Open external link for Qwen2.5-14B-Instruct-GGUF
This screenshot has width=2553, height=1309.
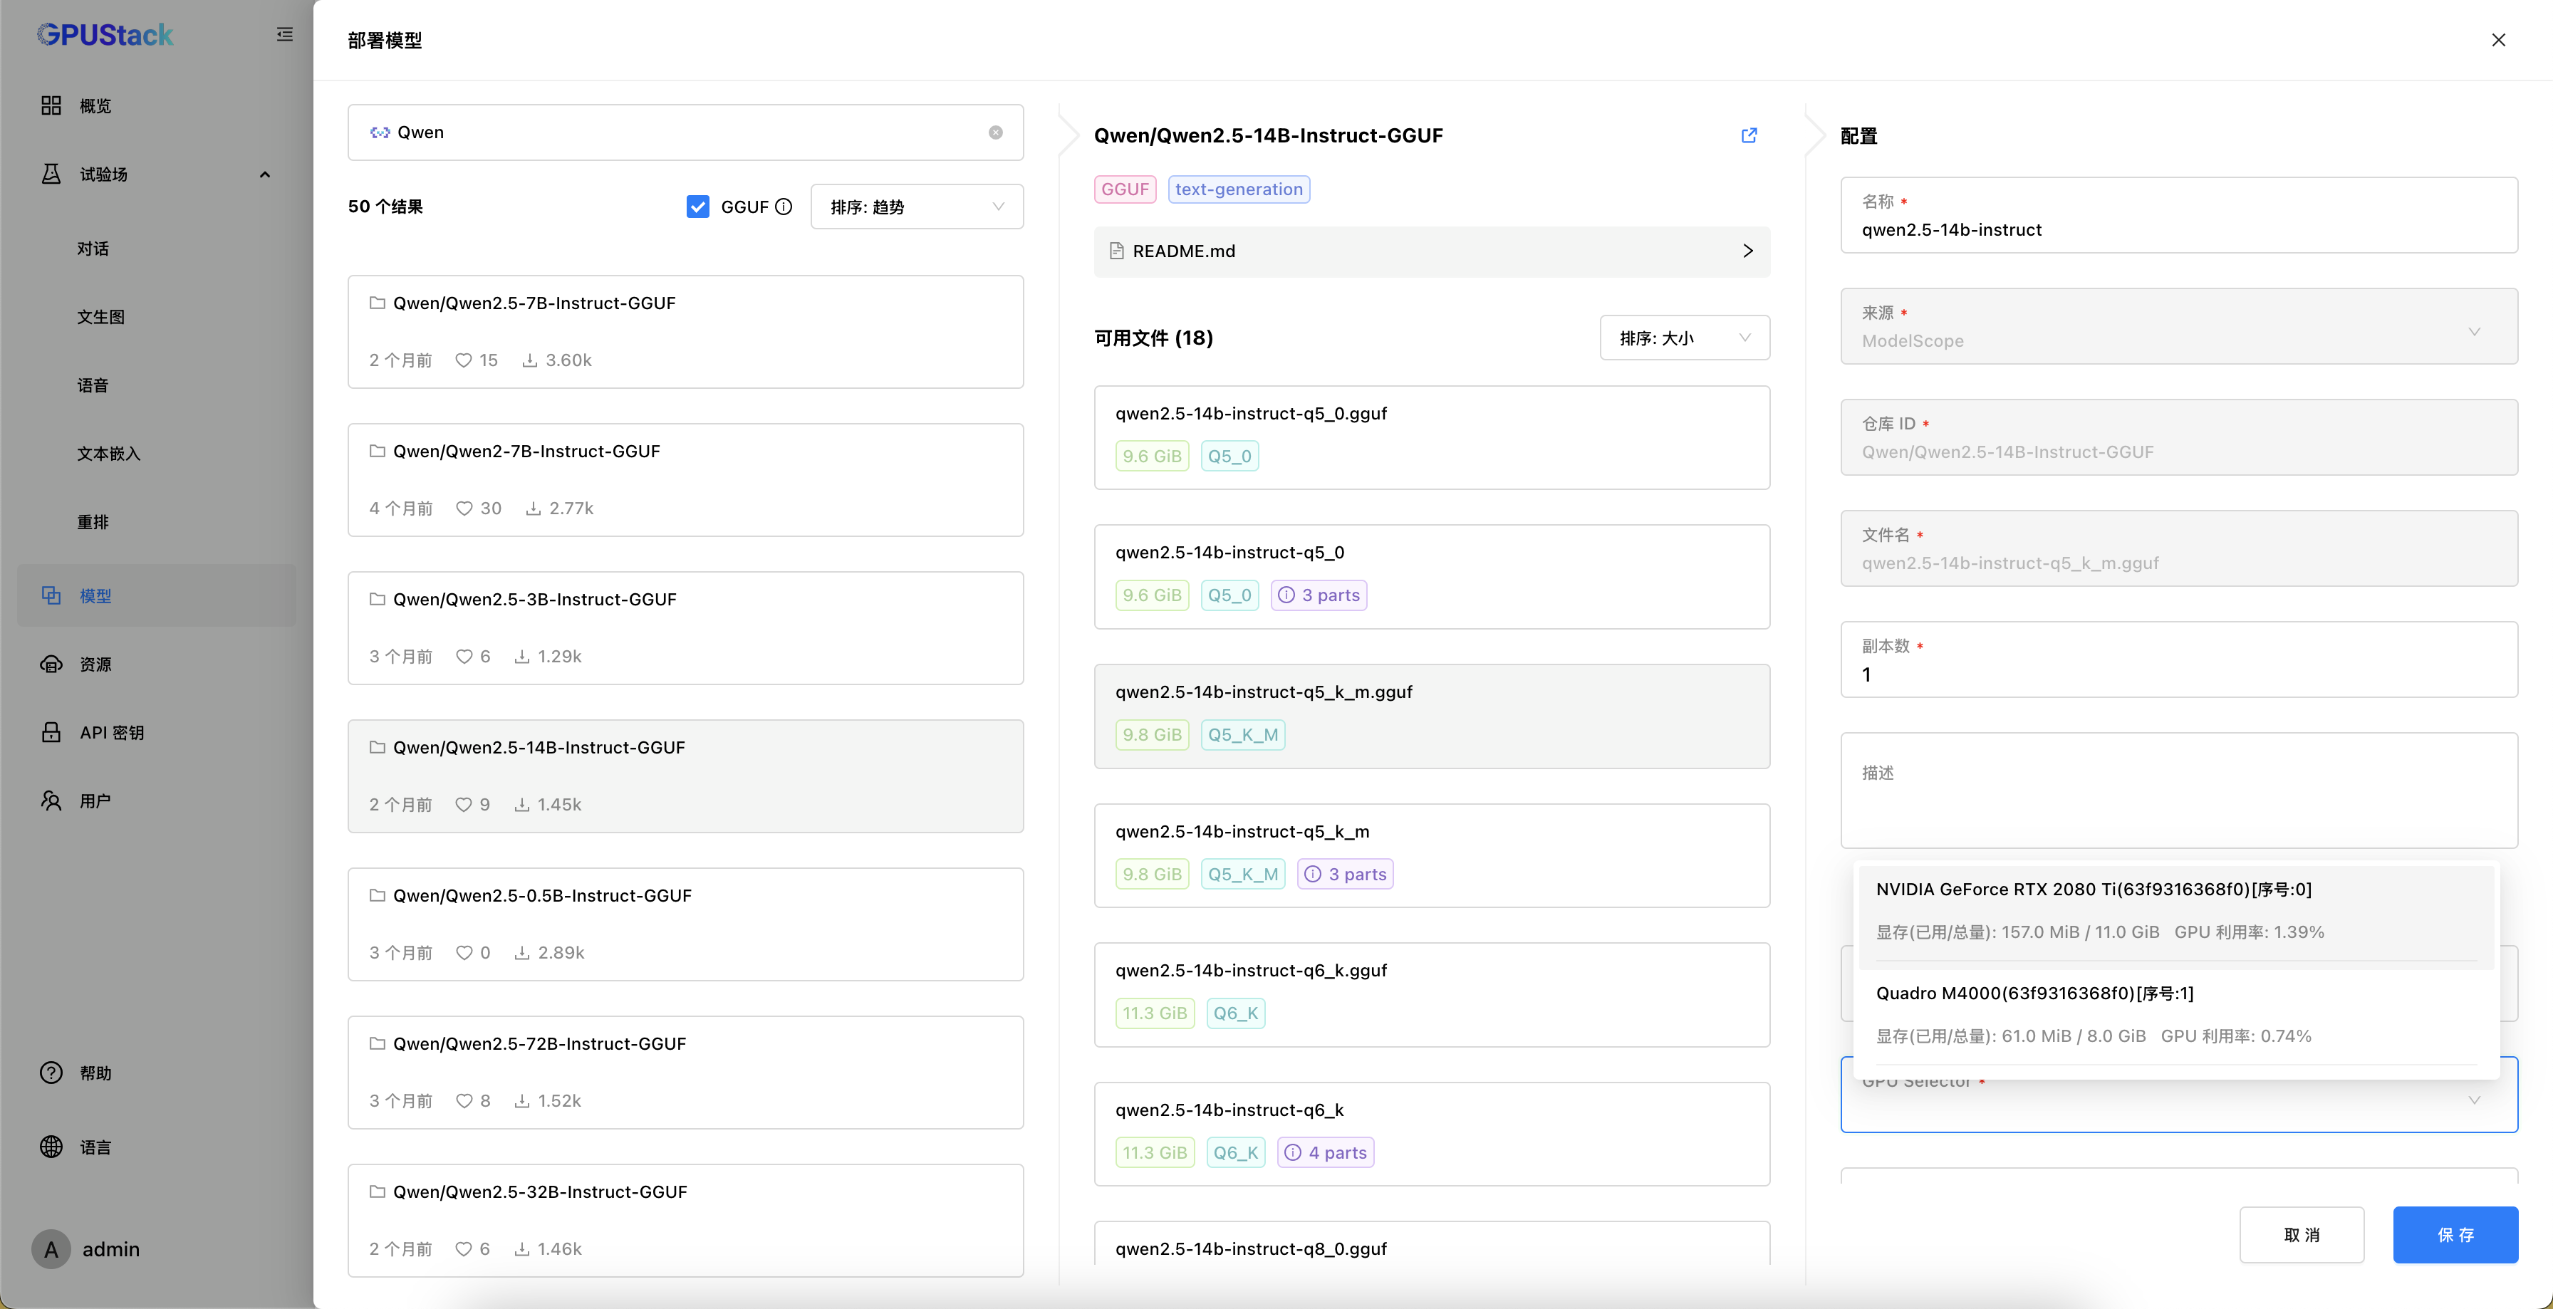pyautogui.click(x=1748, y=136)
